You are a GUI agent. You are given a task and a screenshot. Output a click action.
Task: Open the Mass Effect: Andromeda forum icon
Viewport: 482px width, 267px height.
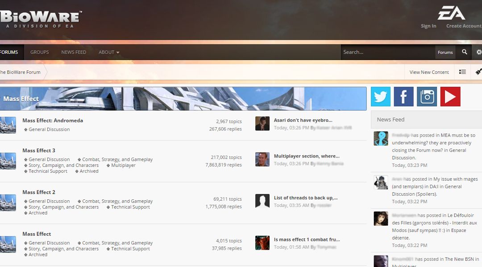[8, 125]
